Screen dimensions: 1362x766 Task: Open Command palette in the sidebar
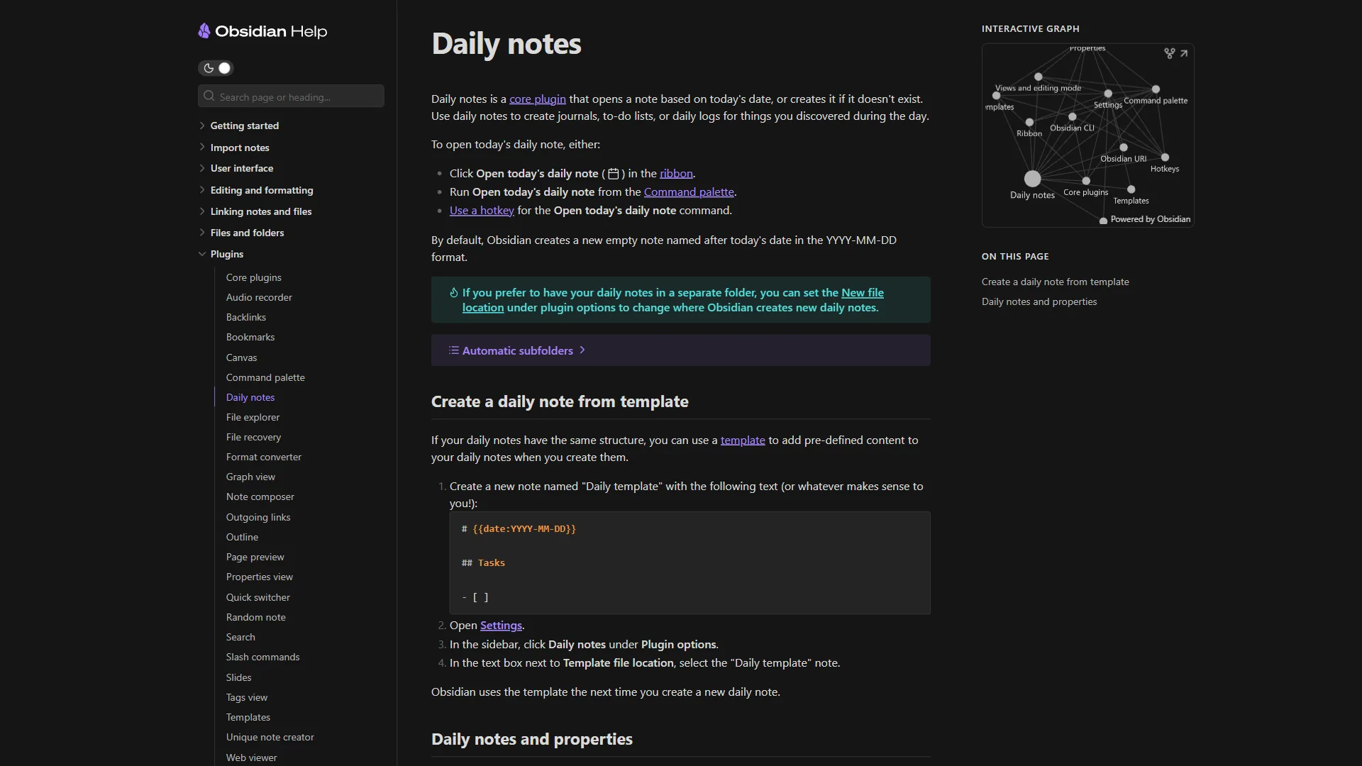(x=265, y=377)
